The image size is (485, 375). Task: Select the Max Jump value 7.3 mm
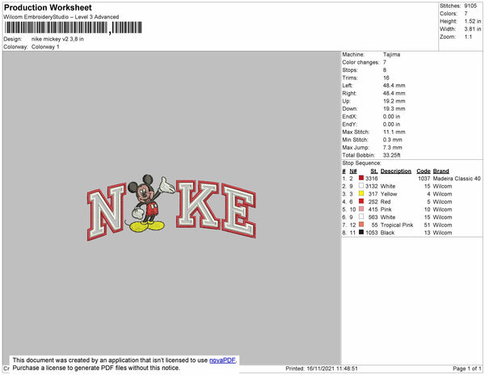393,147
